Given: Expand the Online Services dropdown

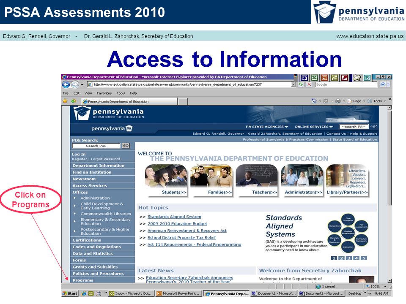Looking at the screenshot, I should tap(313, 127).
